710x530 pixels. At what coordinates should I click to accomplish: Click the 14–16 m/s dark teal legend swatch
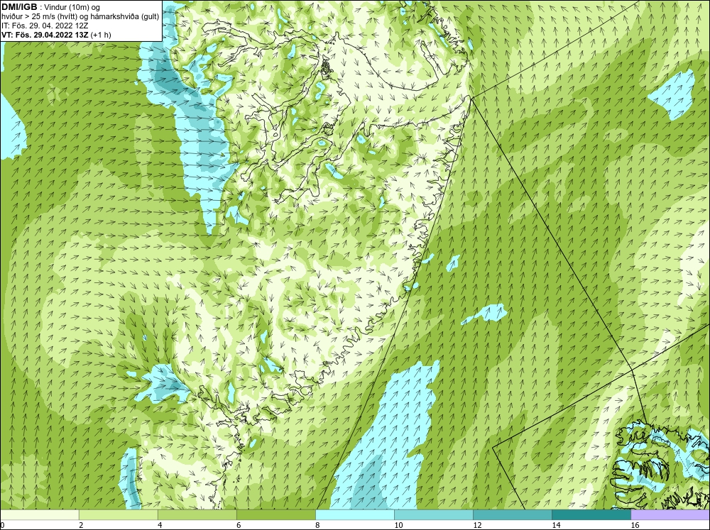pyautogui.click(x=591, y=514)
